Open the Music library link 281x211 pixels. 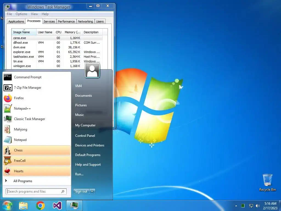tap(79, 115)
